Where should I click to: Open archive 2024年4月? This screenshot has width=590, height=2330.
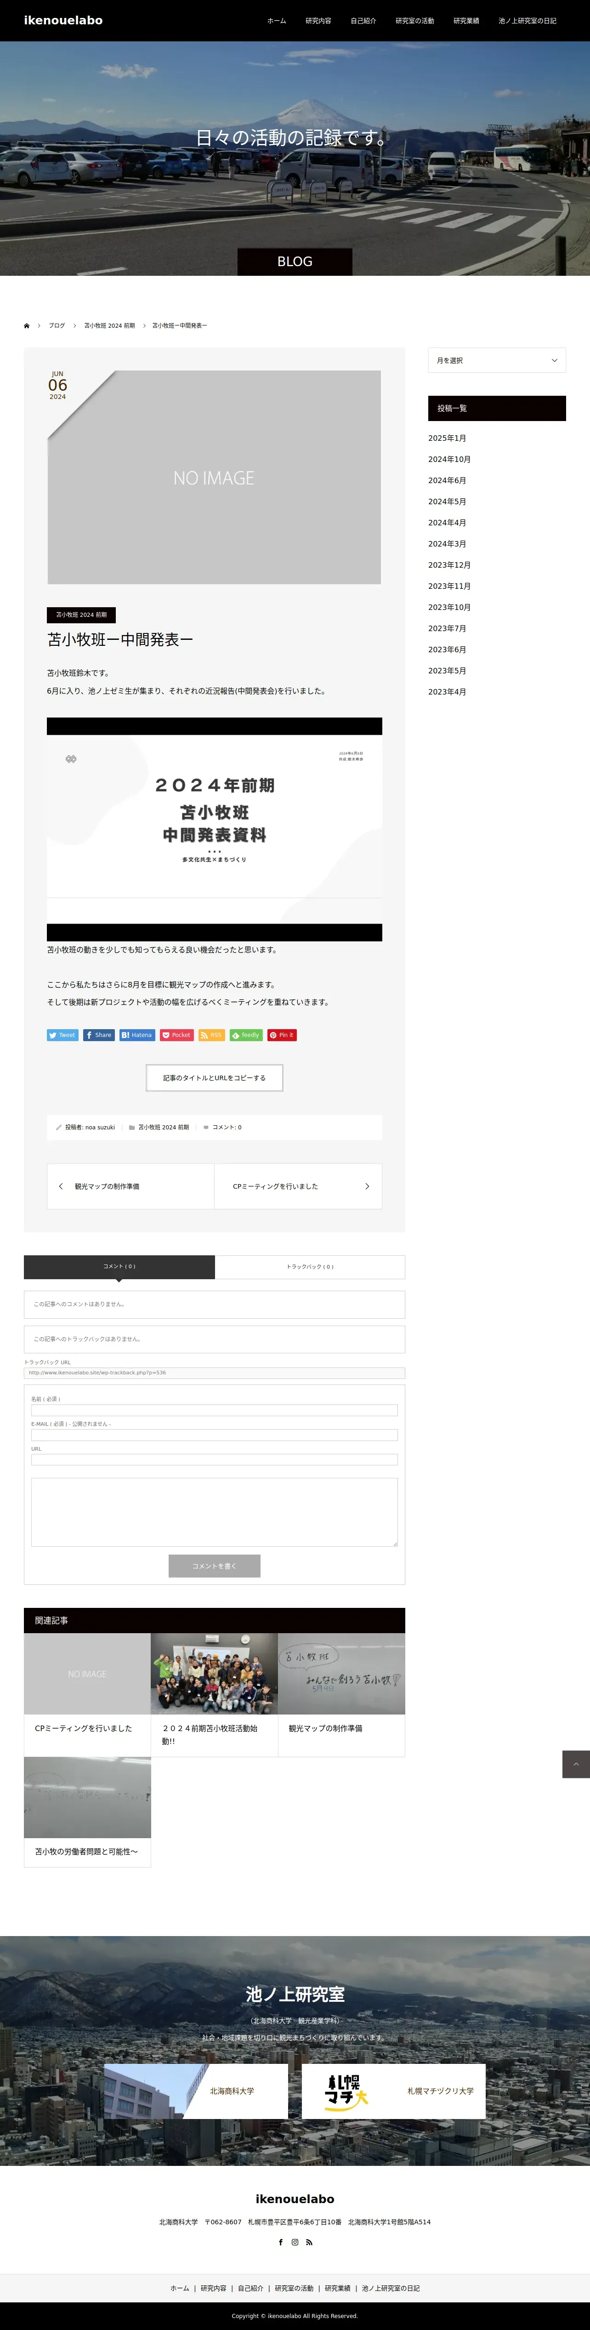(x=447, y=523)
